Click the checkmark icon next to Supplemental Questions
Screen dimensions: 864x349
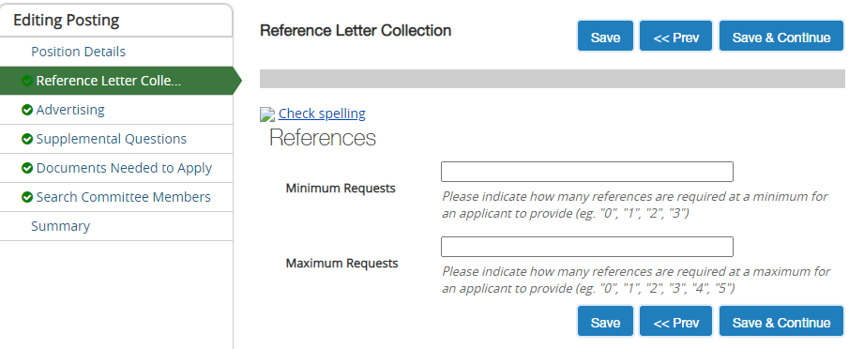[27, 140]
